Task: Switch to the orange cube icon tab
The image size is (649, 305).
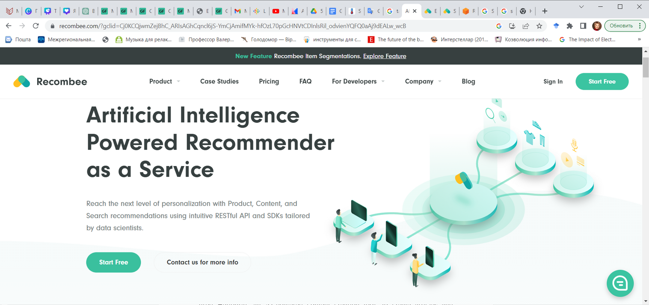Action: point(469,11)
